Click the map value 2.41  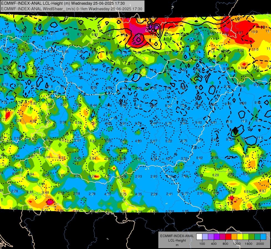coord(169,194)
